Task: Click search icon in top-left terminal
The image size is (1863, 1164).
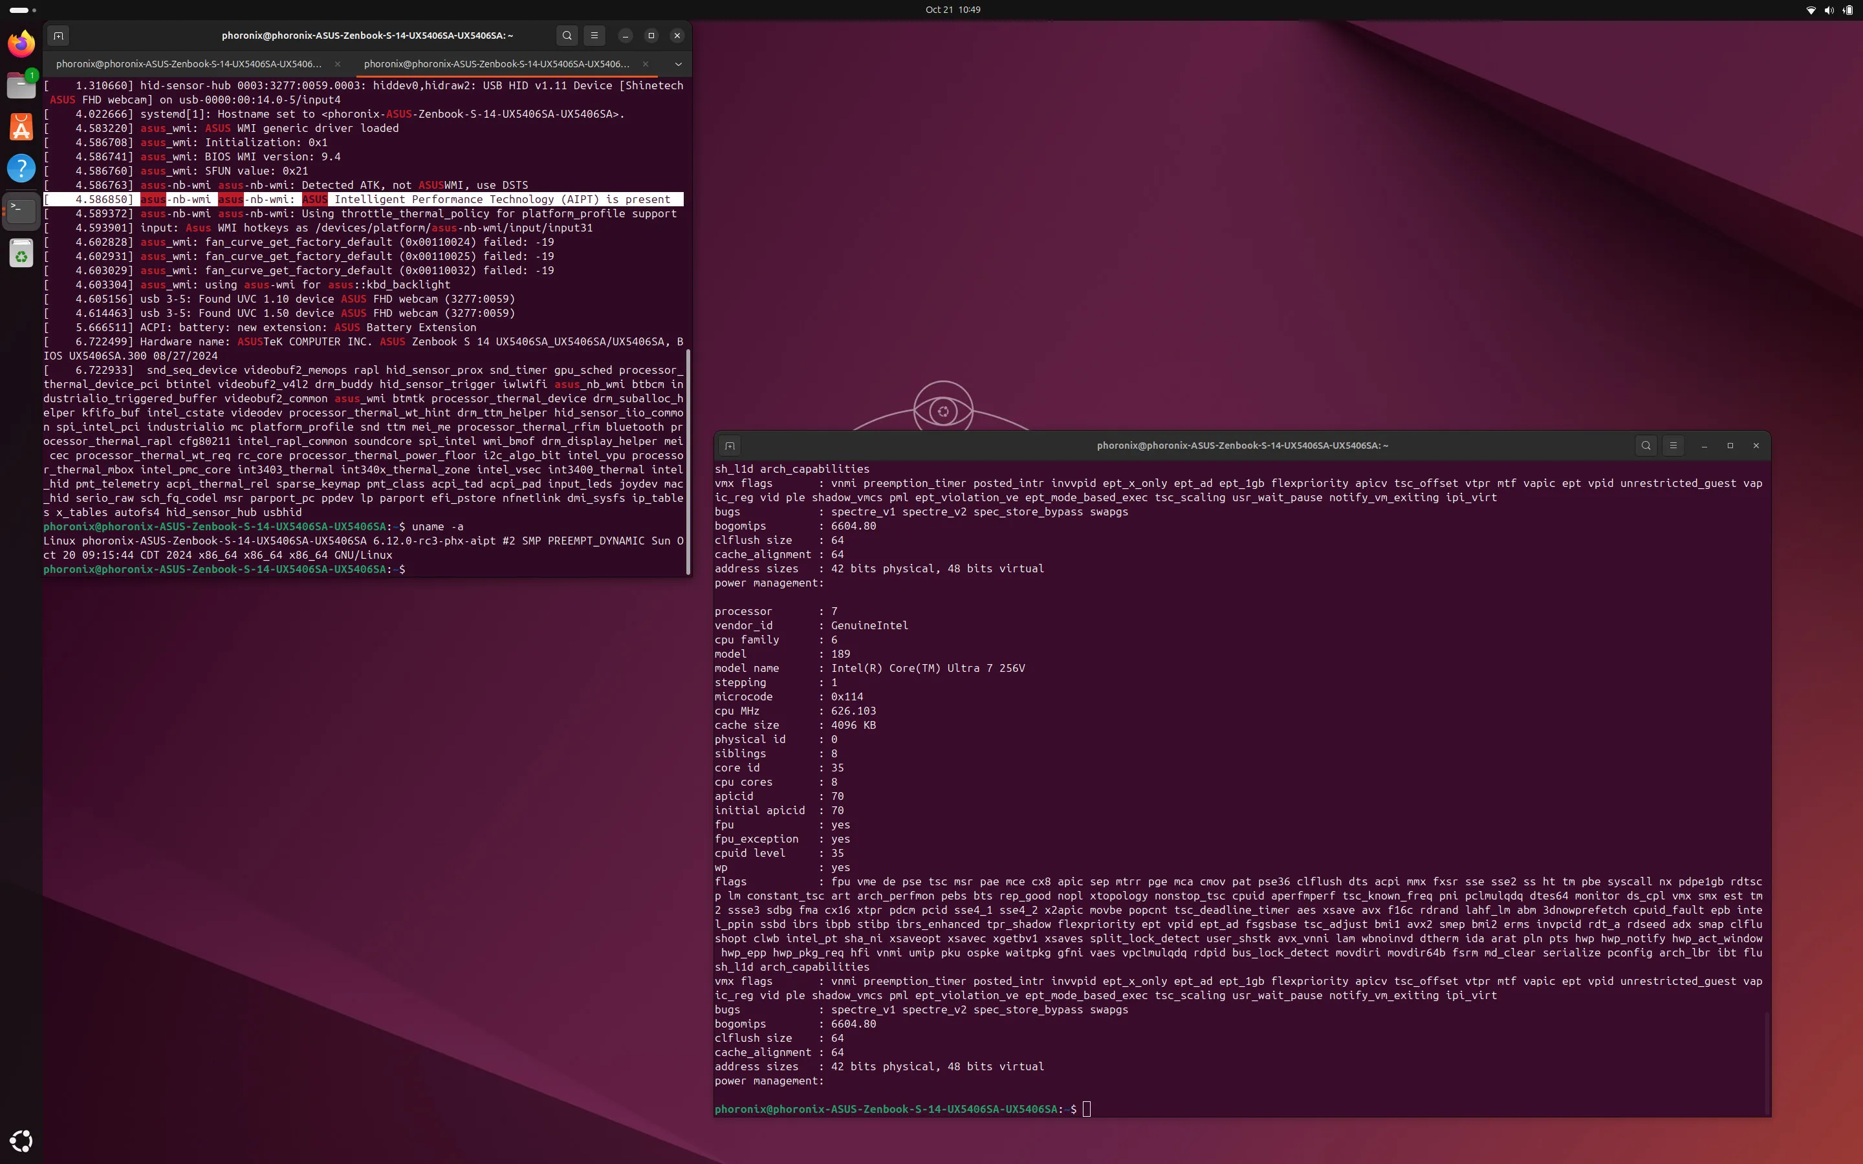Action: 567,36
